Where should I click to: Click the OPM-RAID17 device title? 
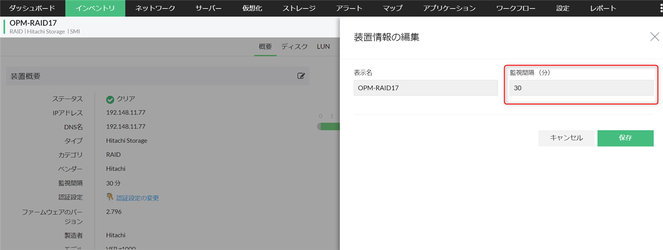[33, 23]
